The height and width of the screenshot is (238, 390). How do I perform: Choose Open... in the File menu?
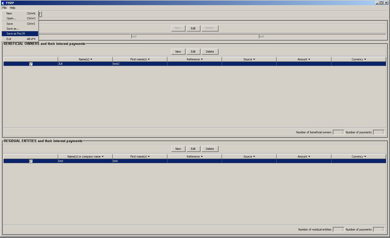point(11,18)
